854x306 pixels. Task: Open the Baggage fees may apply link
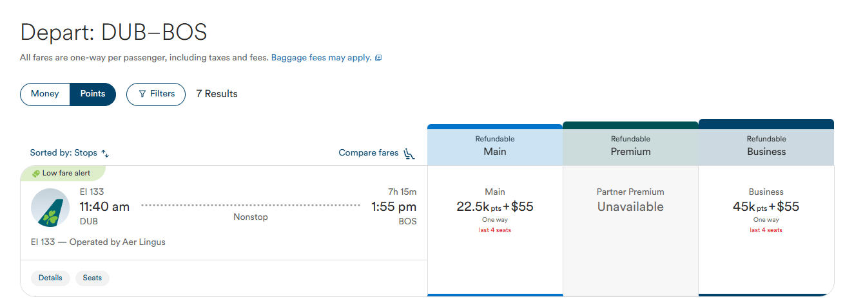(x=321, y=58)
